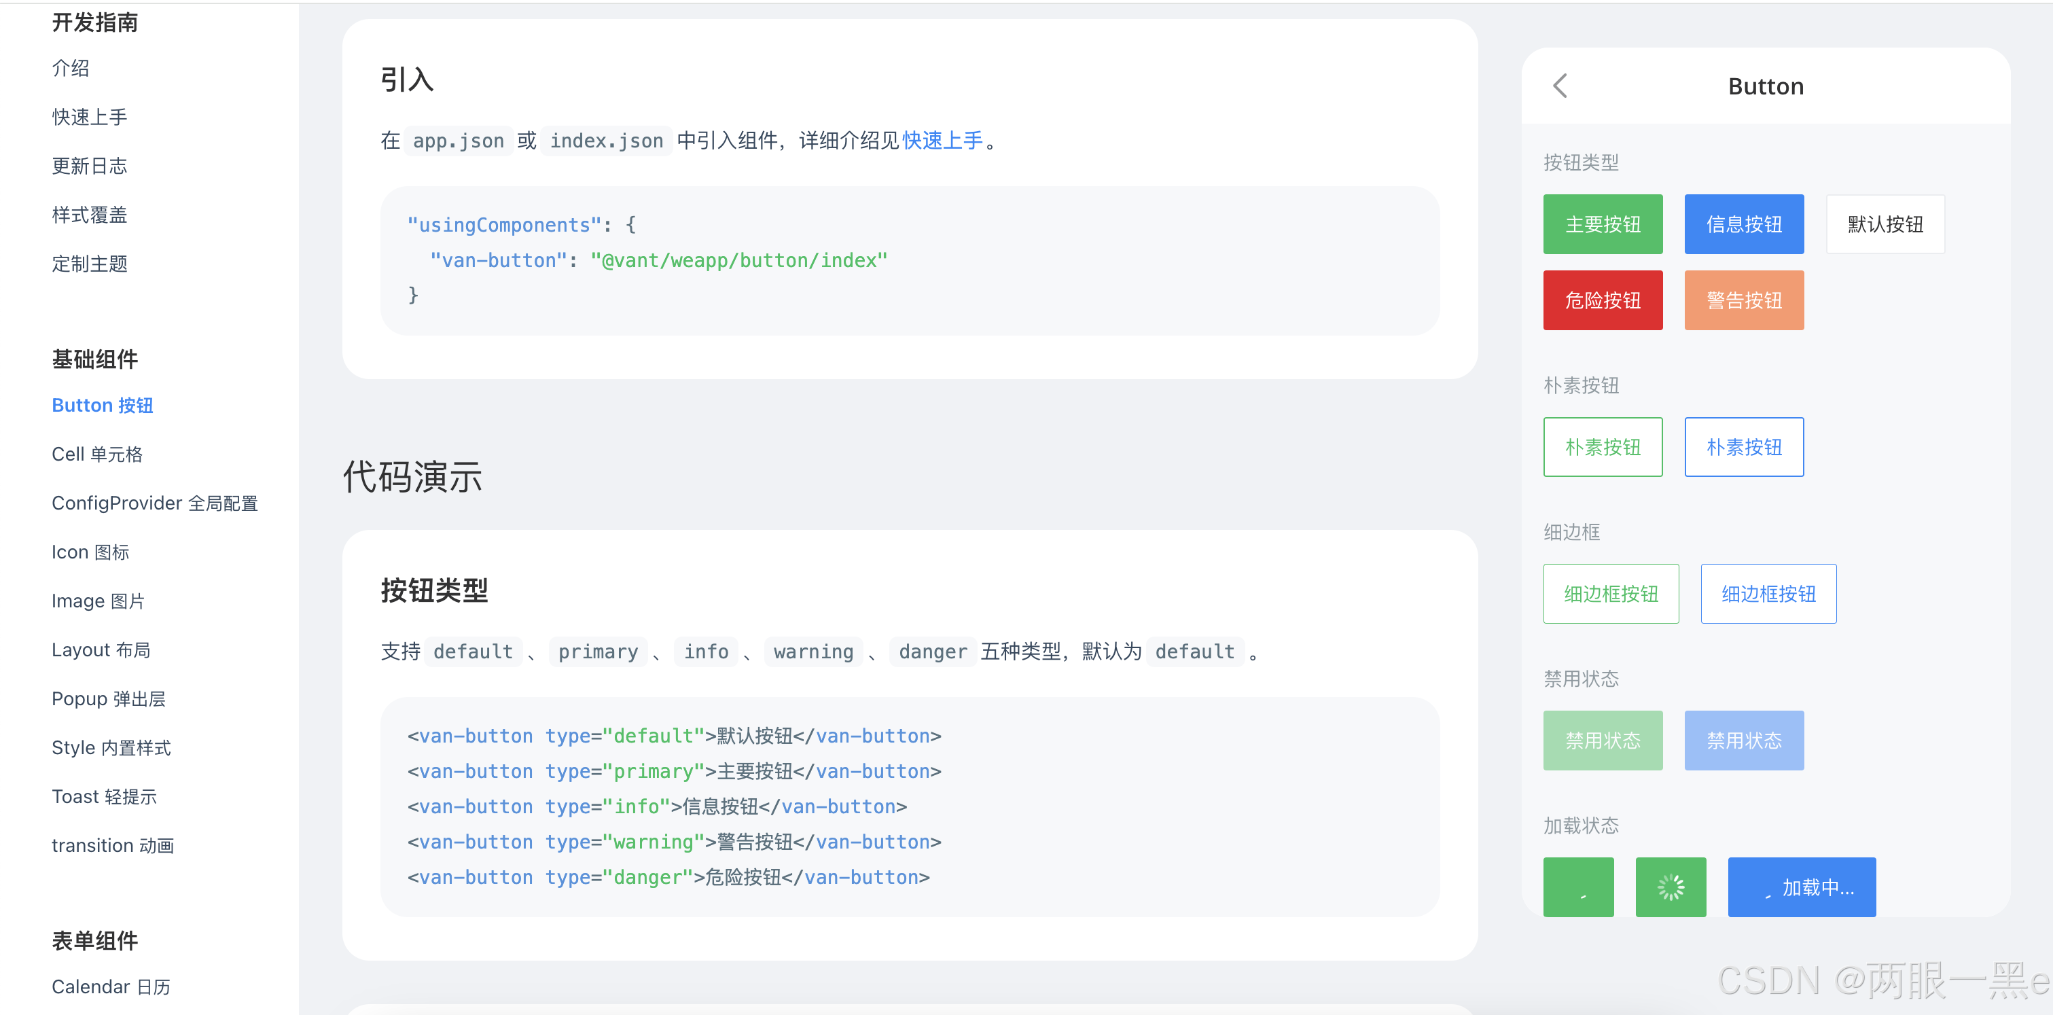The width and height of the screenshot is (2053, 1015).
Task: Click the green outlined 朴素按钮
Action: click(x=1602, y=447)
